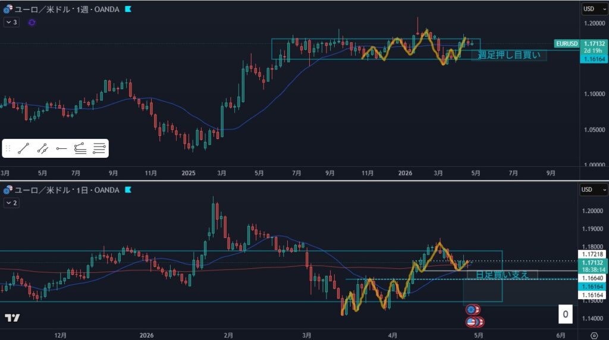Open USD currency dropdown on daily chart
609x340 pixels.
click(x=593, y=189)
